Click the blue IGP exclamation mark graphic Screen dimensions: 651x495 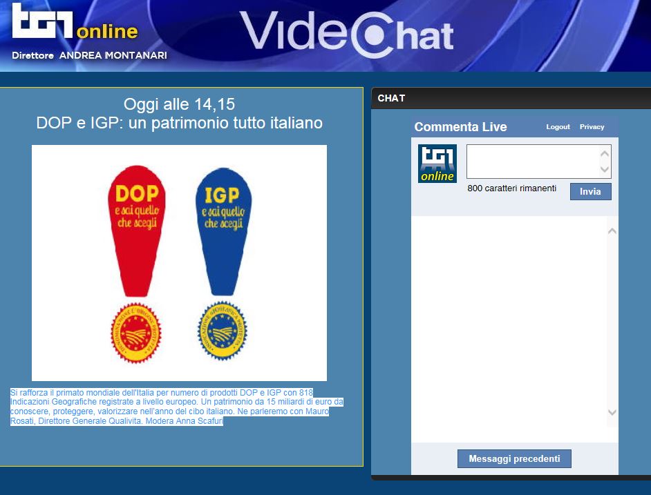pyautogui.click(x=223, y=231)
